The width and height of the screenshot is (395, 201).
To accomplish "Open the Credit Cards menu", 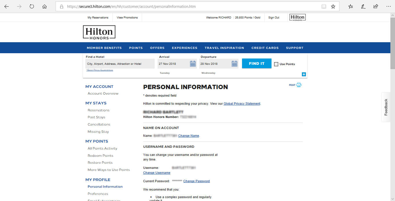I will click(x=265, y=48).
